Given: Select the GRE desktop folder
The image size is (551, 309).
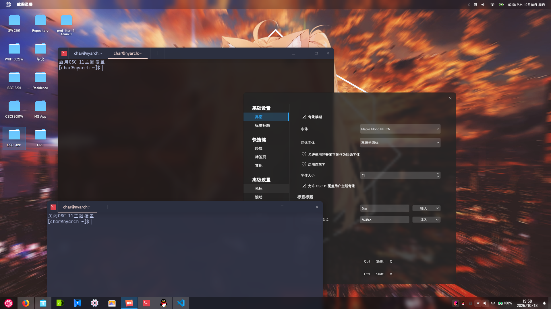Looking at the screenshot, I should (x=40, y=138).
